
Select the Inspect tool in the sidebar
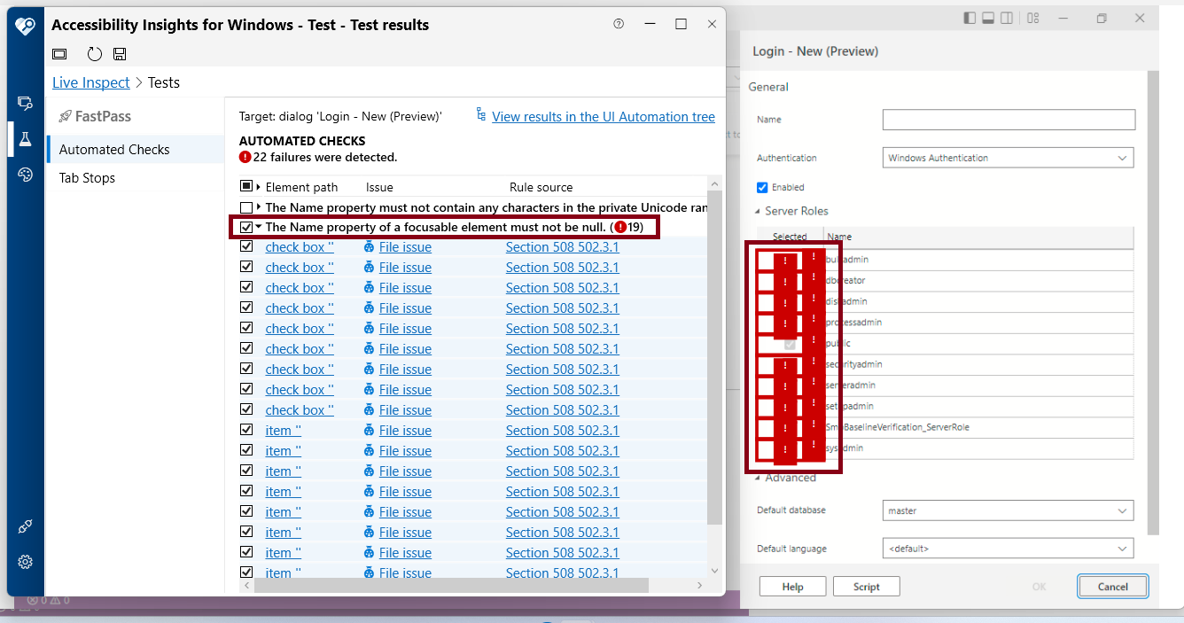tap(25, 103)
